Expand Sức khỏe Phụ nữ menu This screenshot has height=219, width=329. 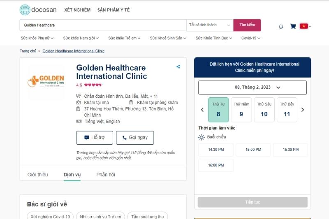tap(37, 38)
